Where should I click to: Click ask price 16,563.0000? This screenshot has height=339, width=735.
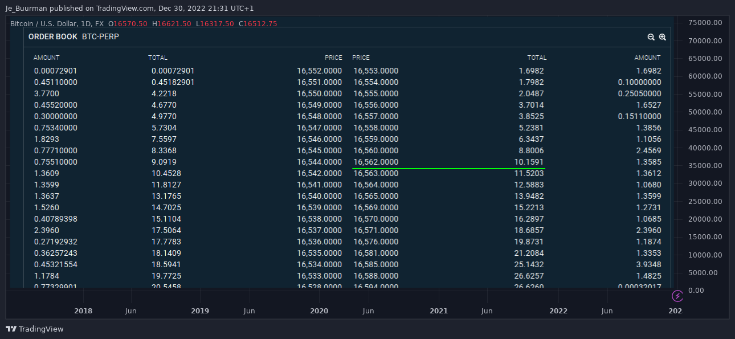point(375,173)
